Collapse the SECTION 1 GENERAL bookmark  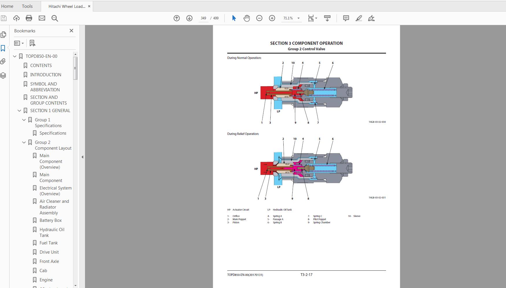pos(19,110)
